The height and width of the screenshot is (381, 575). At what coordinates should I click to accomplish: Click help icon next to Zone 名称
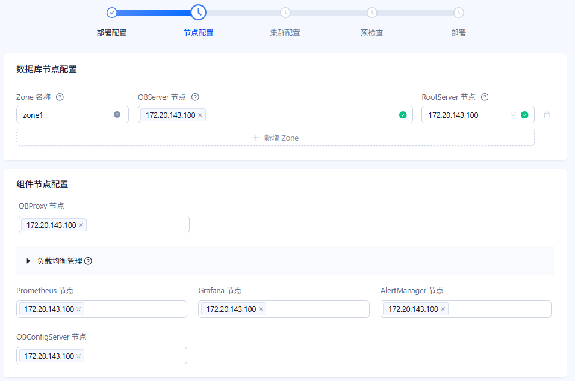(x=60, y=97)
